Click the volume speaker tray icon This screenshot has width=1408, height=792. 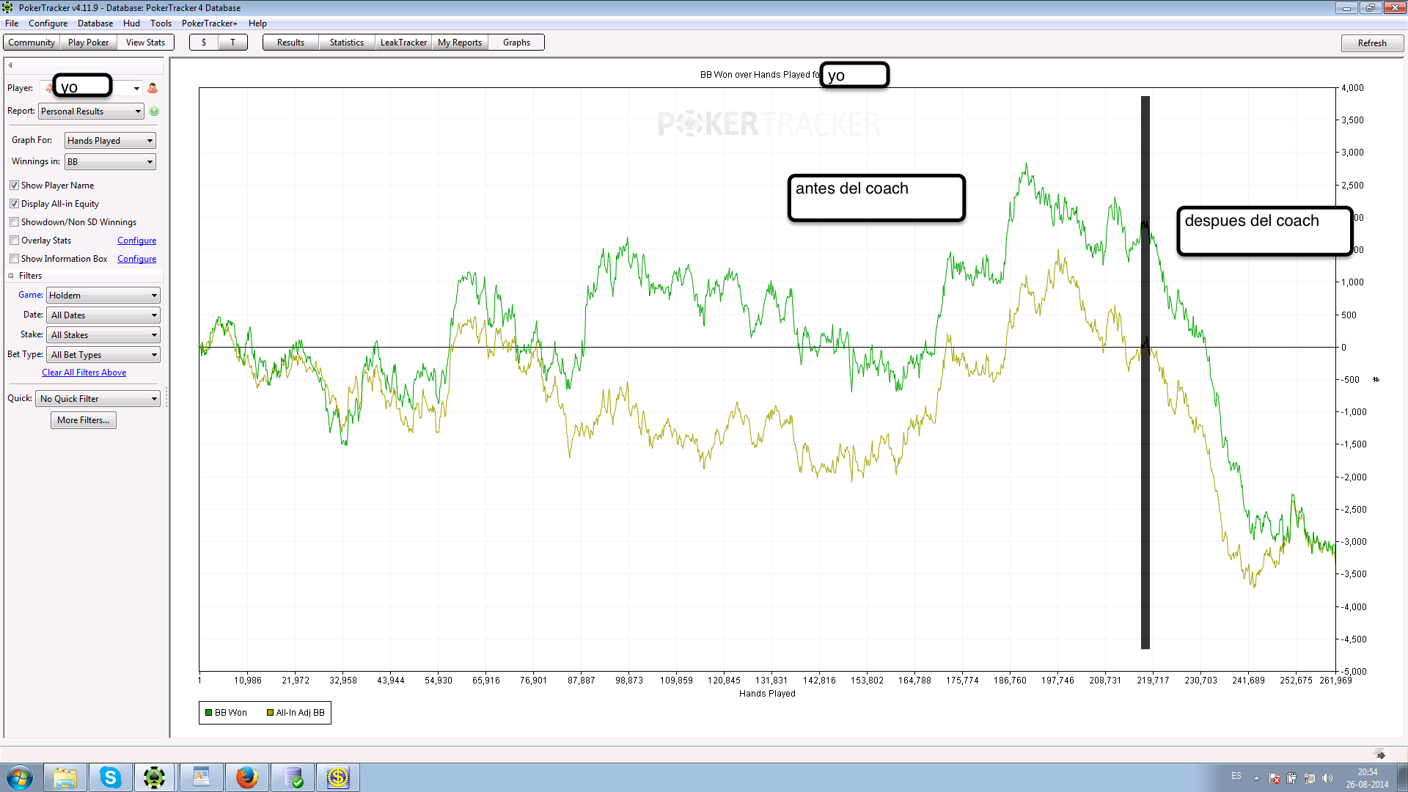pos(1327,779)
